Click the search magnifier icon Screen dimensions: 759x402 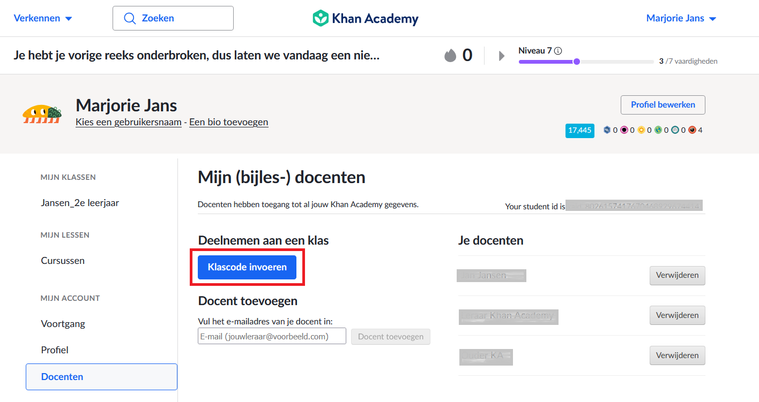tap(130, 18)
